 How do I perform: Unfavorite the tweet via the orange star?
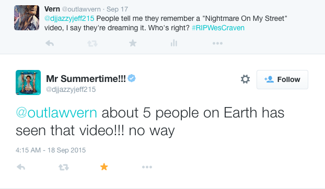click(104, 167)
